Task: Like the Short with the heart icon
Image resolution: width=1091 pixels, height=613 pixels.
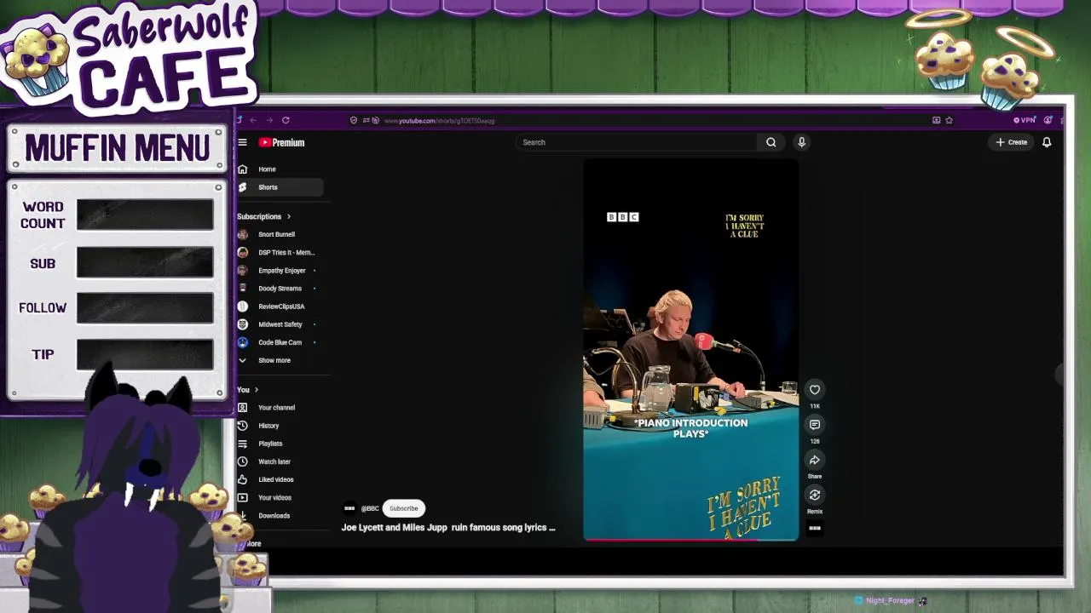Action: [815, 390]
